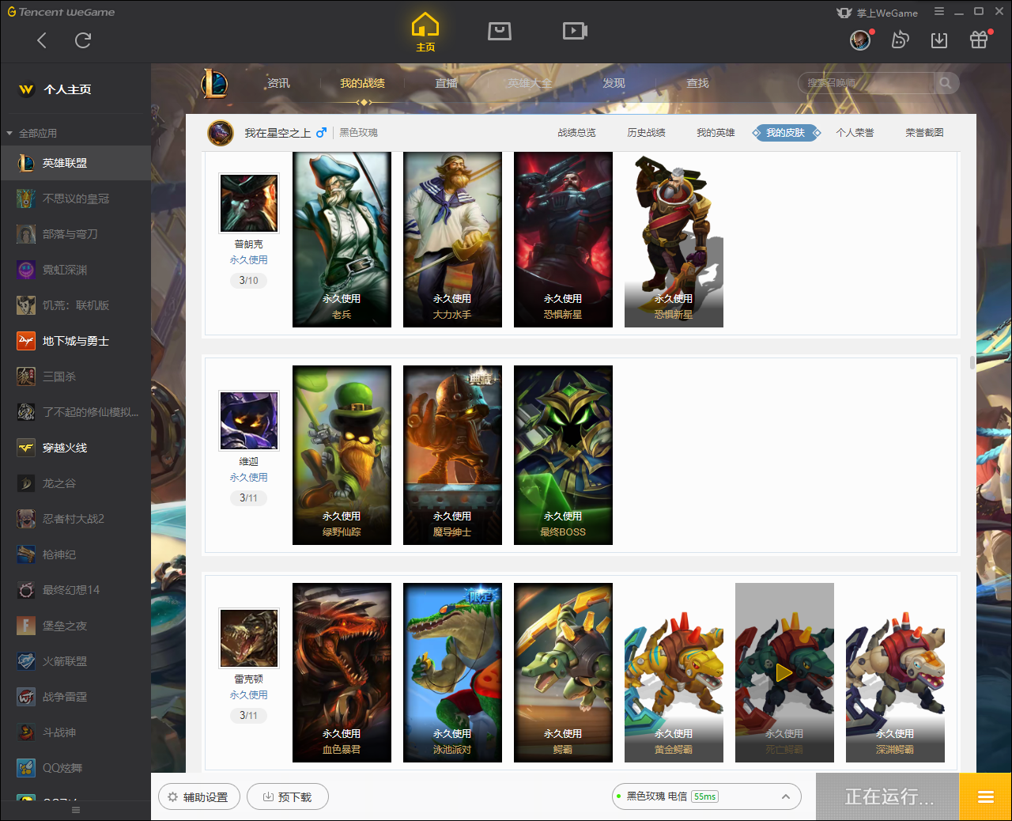
Task: Open the 资讯 news tab
Action: [278, 83]
